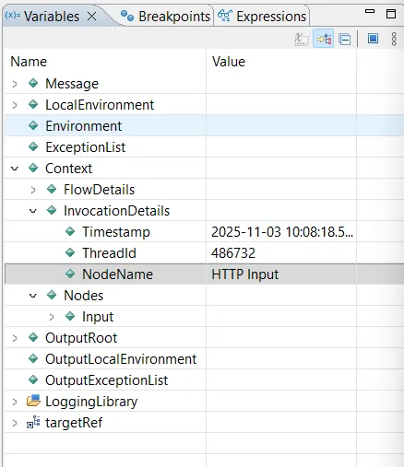Select the HTTP Input value cell

281,274
